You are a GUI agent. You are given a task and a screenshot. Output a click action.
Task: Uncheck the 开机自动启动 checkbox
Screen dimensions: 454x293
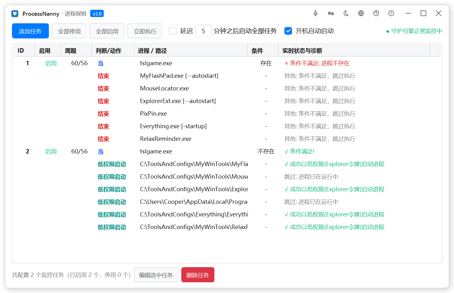(x=288, y=31)
